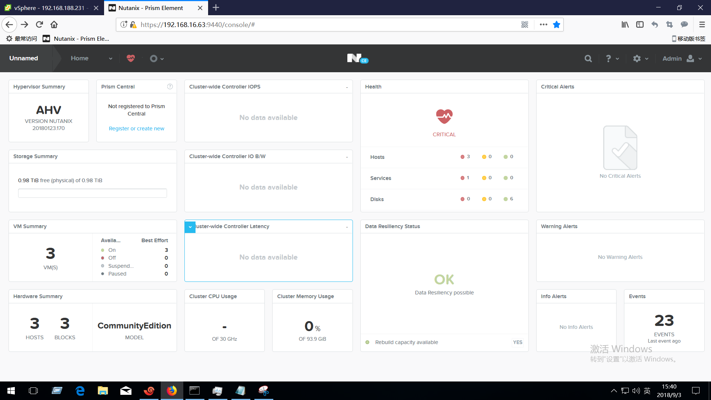
Task: Click the Unnamed cluster name
Action: [x=24, y=58]
